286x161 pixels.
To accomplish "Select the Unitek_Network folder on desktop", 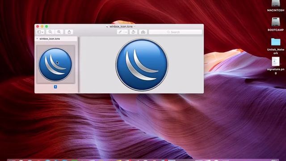I will point(275,46).
